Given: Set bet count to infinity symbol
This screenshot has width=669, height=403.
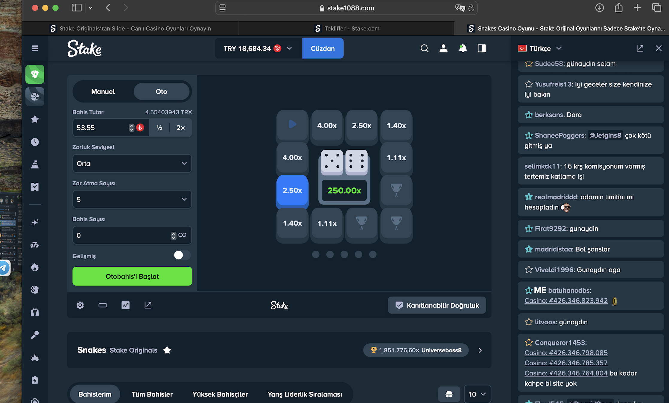Looking at the screenshot, I should pyautogui.click(x=182, y=235).
